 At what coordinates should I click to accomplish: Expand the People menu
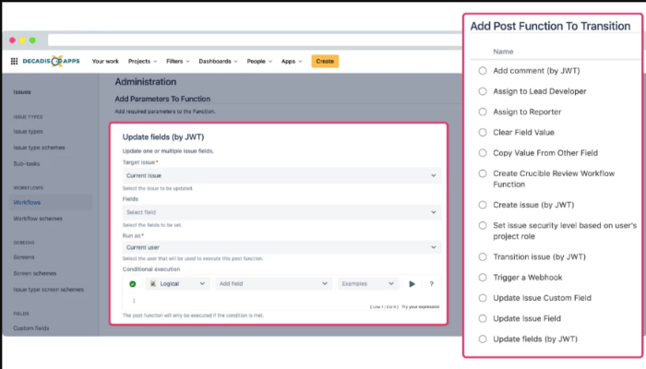coord(259,62)
